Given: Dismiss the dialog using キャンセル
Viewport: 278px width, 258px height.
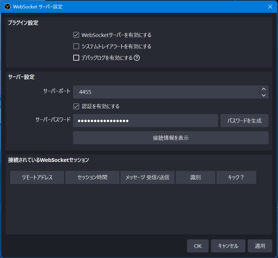Looking at the screenshot, I should click(x=228, y=246).
